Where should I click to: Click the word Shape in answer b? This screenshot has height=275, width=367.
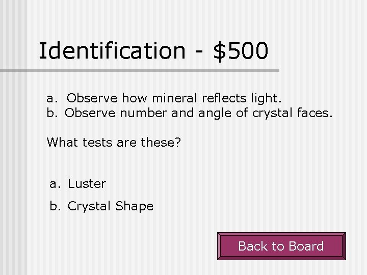134,206
